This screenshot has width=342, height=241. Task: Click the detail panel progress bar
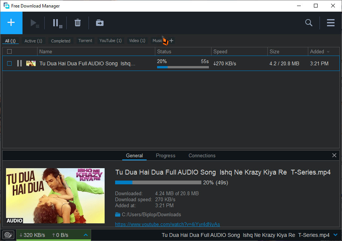click(158, 182)
